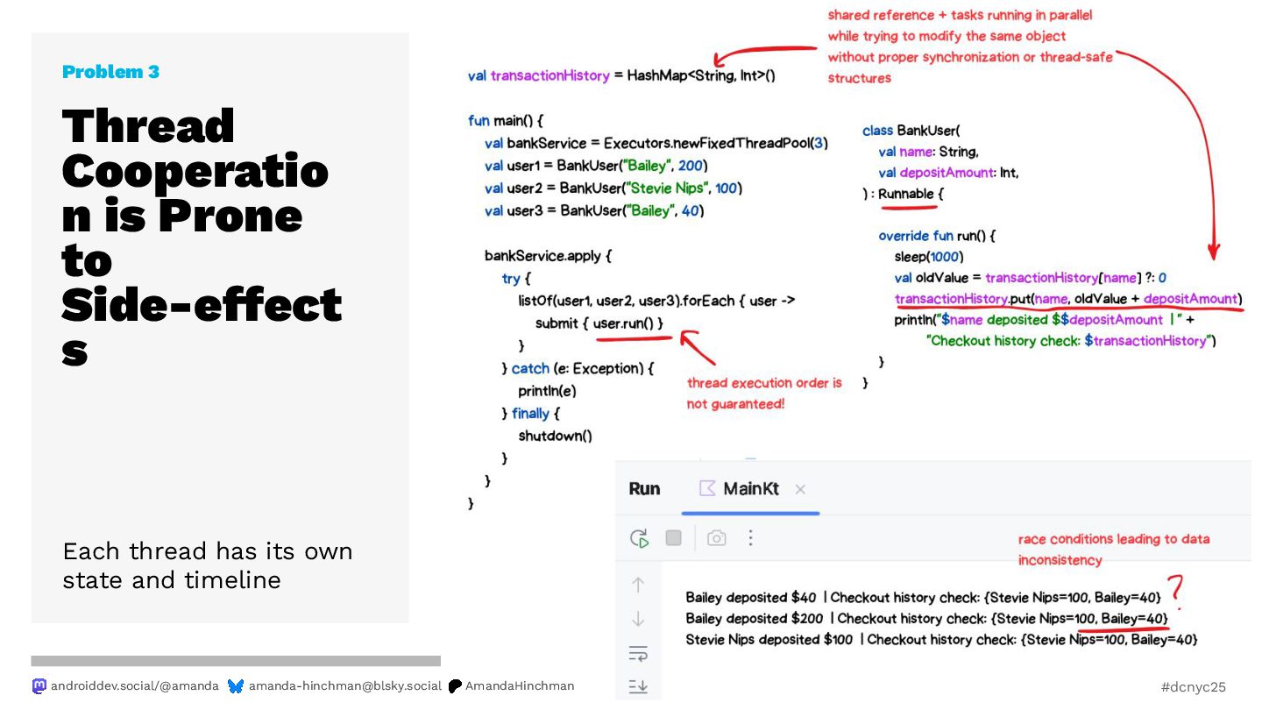Click the user3 BankUser("Bailey", 40) line

tap(594, 211)
